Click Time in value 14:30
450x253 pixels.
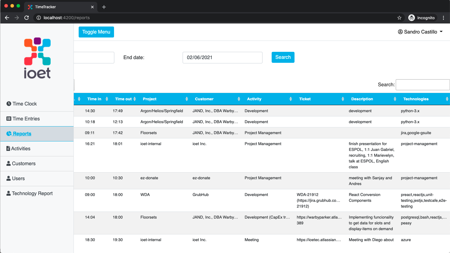point(90,111)
